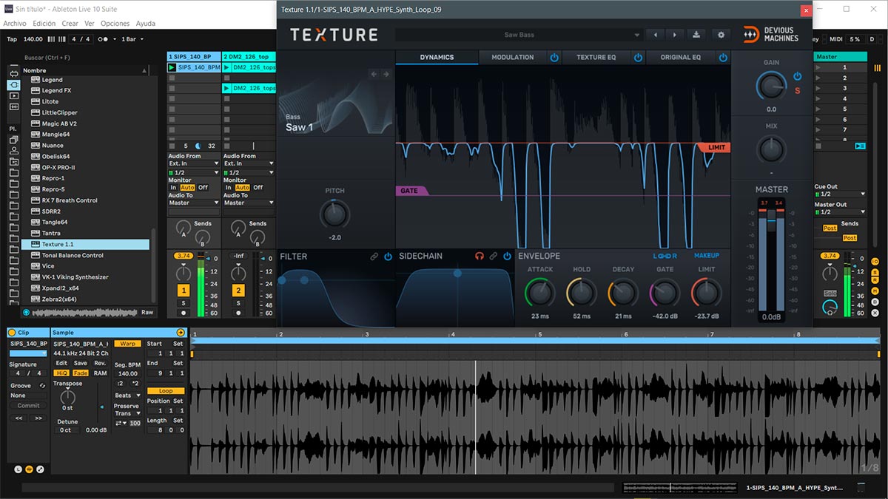Image resolution: width=888 pixels, height=499 pixels.
Task: Open the Archivo menu
Action: coord(15,24)
